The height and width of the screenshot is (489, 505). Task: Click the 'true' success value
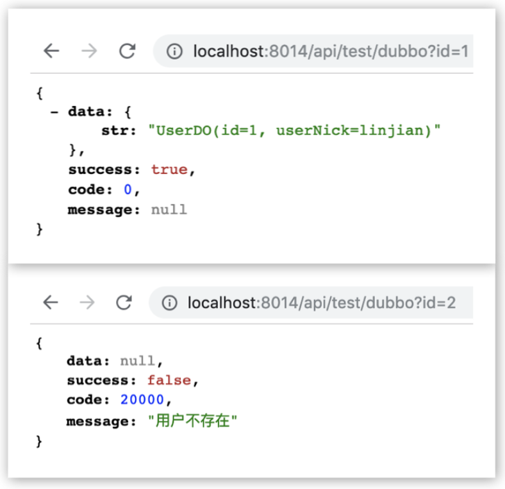pyautogui.click(x=169, y=169)
